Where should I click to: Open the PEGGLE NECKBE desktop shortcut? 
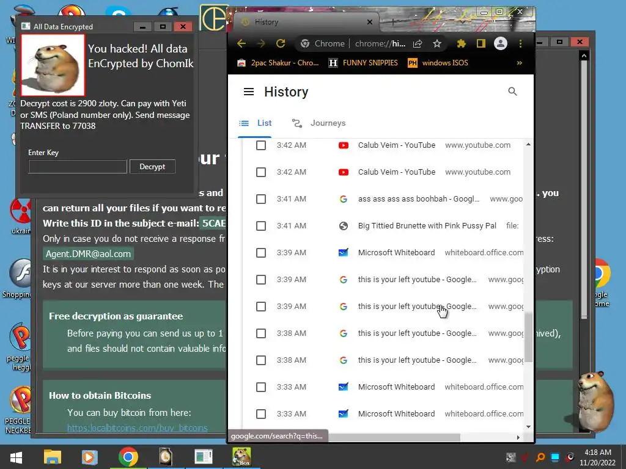pyautogui.click(x=18, y=411)
